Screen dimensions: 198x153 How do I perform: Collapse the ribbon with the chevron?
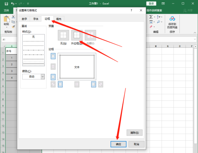[195, 32]
